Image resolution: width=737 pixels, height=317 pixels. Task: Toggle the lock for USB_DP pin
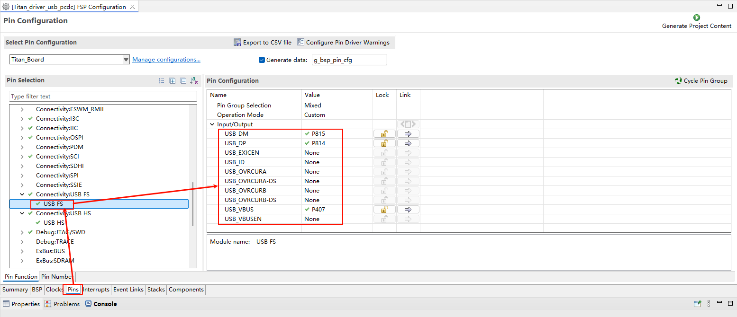pos(384,143)
